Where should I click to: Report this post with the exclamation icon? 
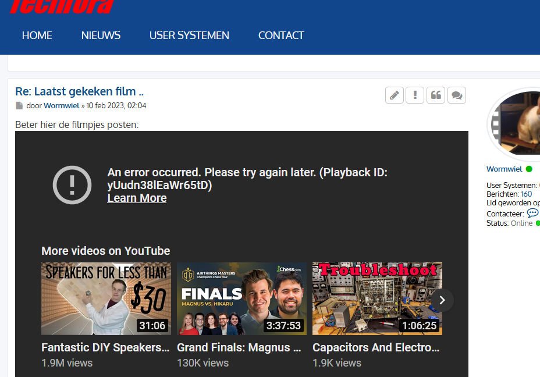pyautogui.click(x=415, y=95)
